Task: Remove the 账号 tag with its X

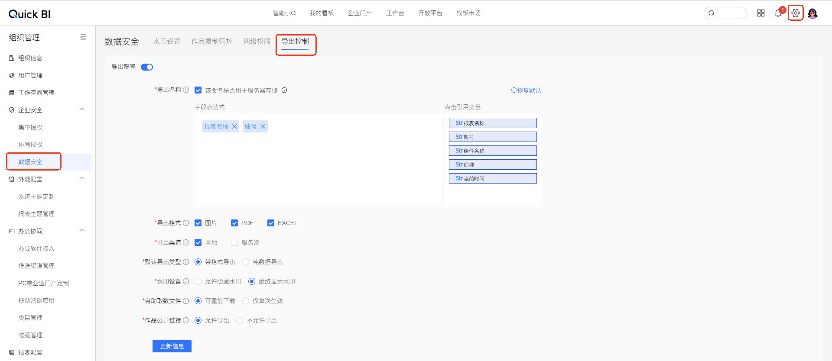Action: coord(263,126)
